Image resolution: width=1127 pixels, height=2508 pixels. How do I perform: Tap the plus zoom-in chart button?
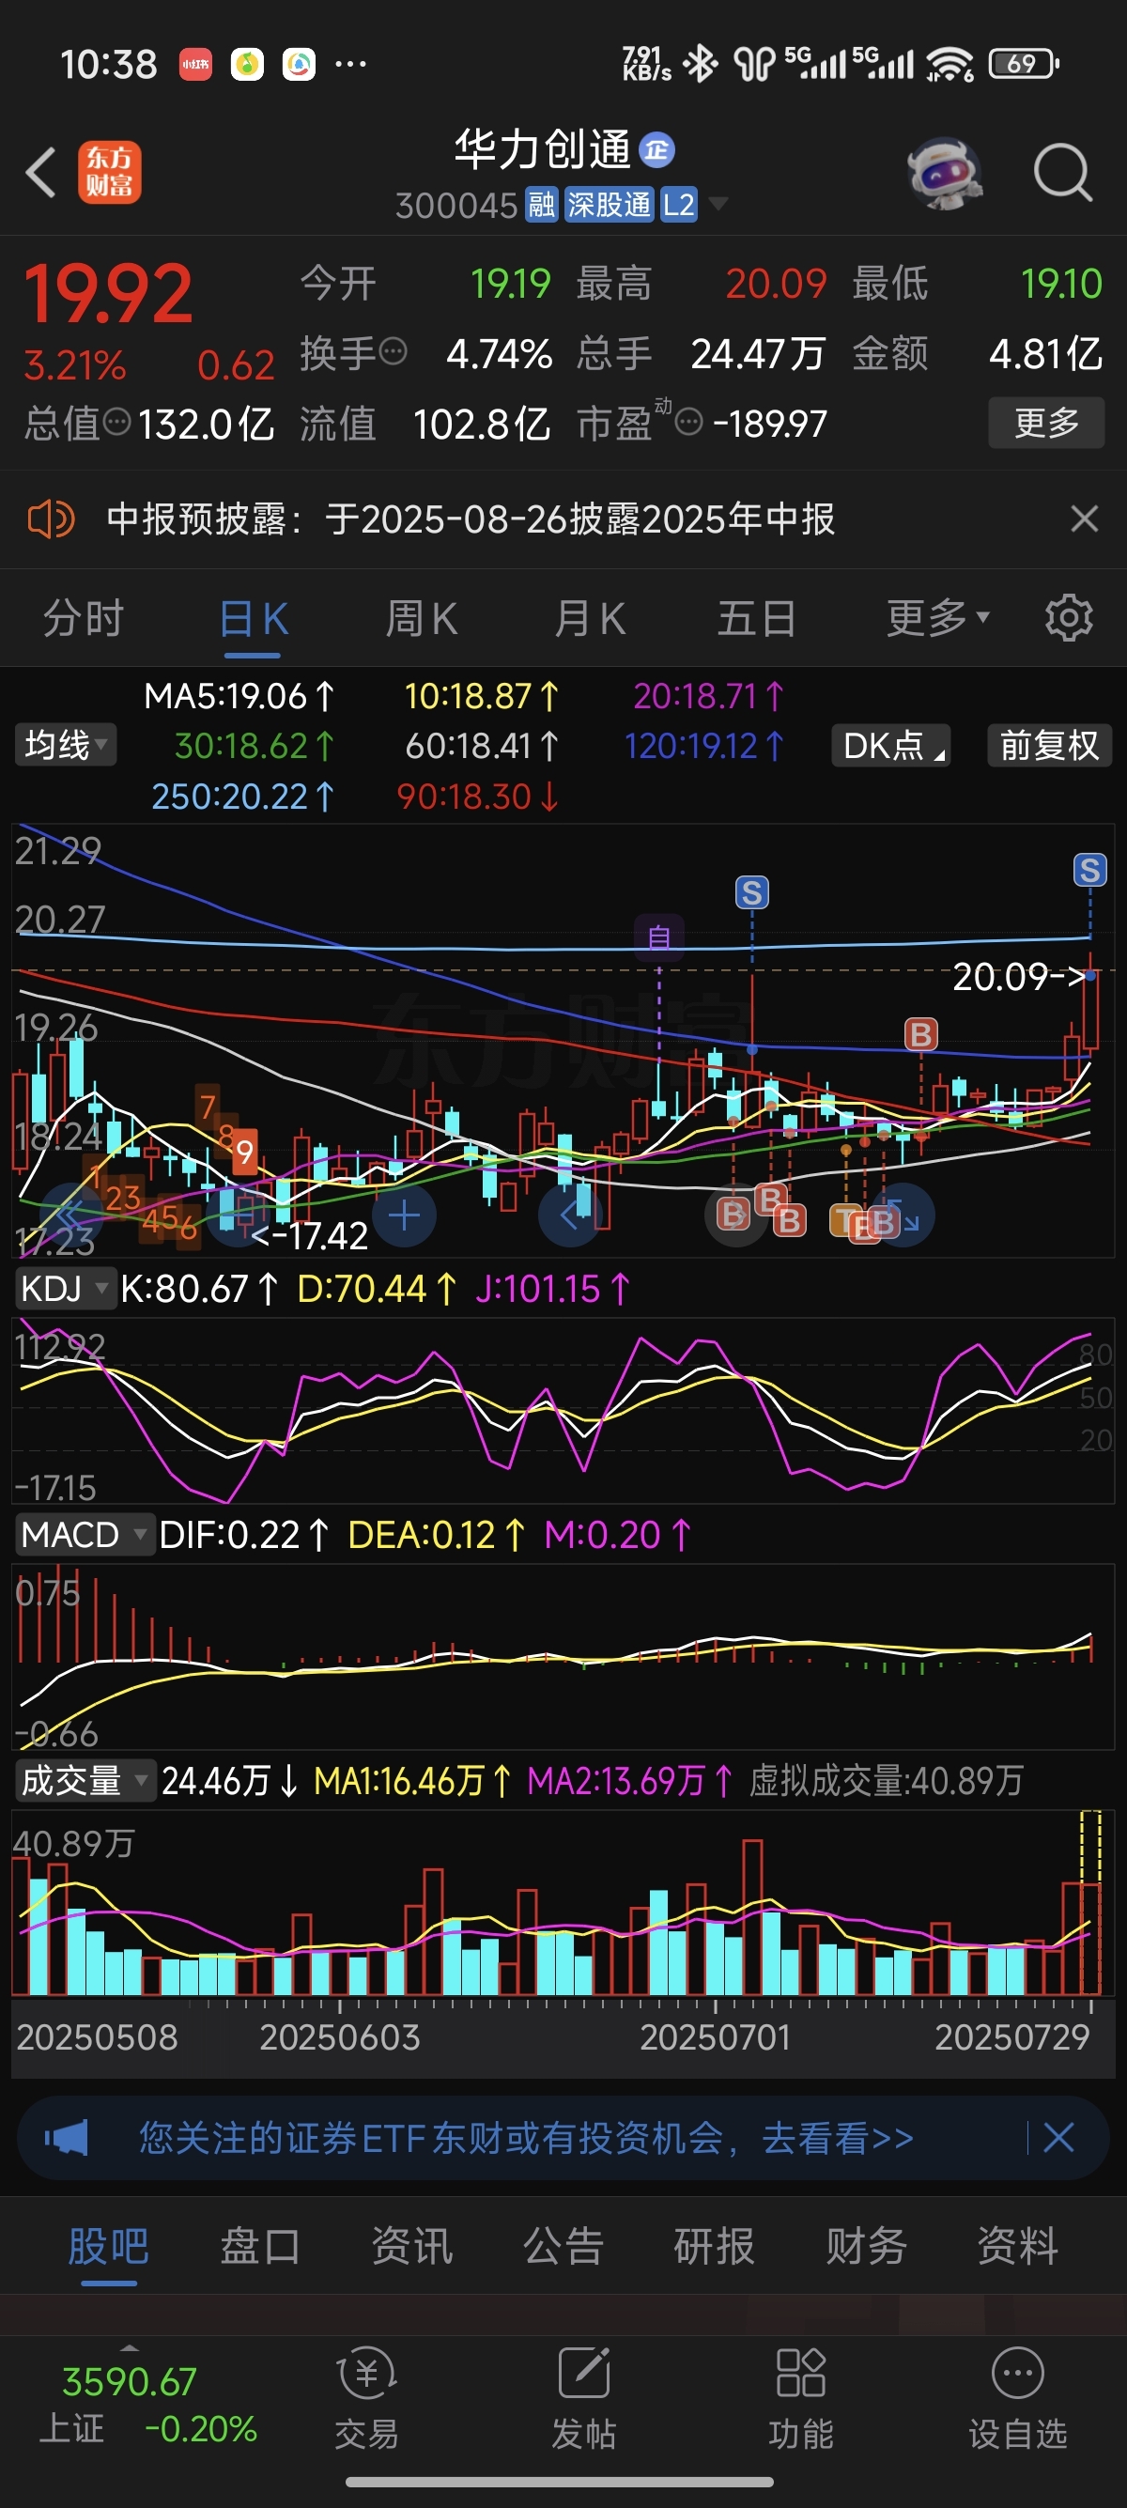pos(404,1215)
